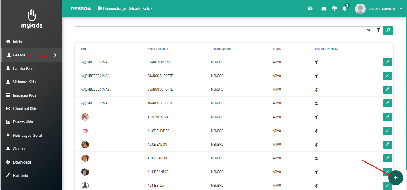The image size is (407, 190).
Task: Click the cloud download icon in header
Action: pos(334,9)
